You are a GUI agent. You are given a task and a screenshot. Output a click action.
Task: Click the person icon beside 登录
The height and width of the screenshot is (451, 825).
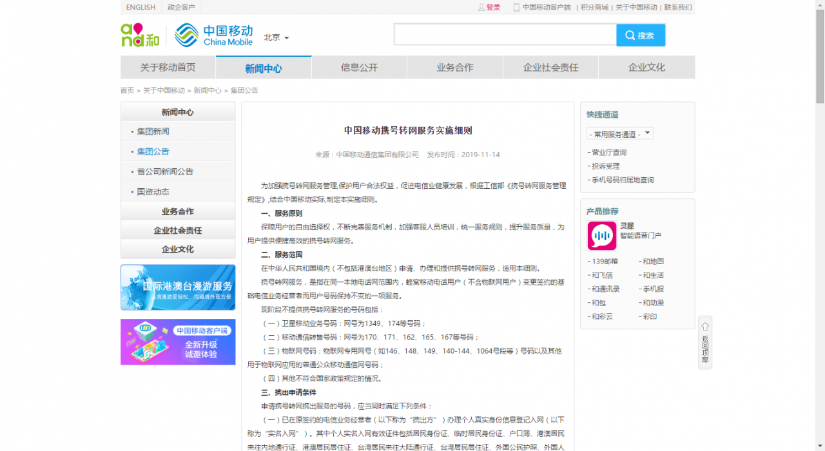(x=481, y=7)
